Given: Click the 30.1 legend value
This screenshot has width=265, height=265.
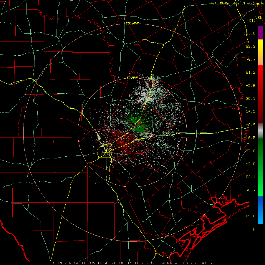Looking at the screenshot, I should [251, 99].
